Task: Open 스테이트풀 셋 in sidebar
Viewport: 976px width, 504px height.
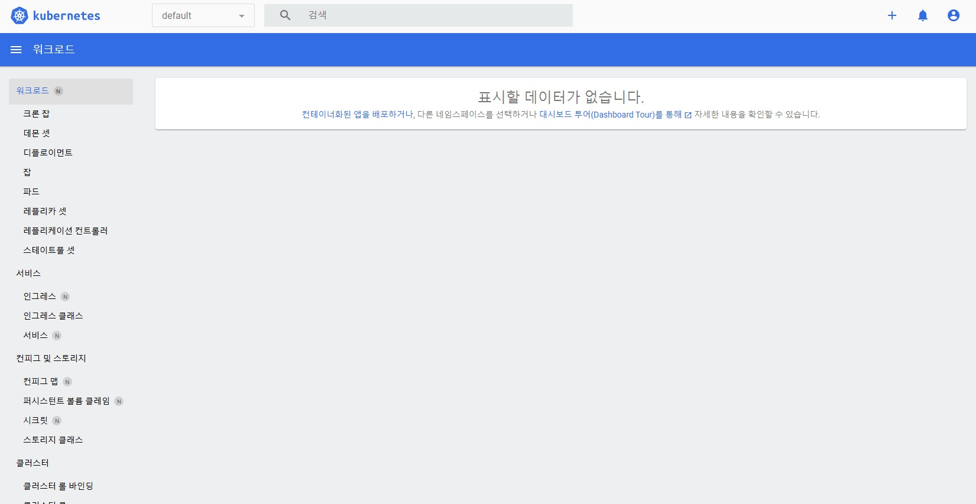Action: pos(49,250)
